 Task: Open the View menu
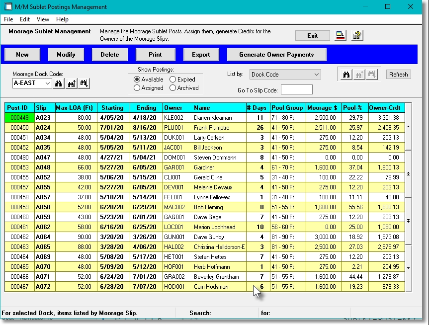43,19
